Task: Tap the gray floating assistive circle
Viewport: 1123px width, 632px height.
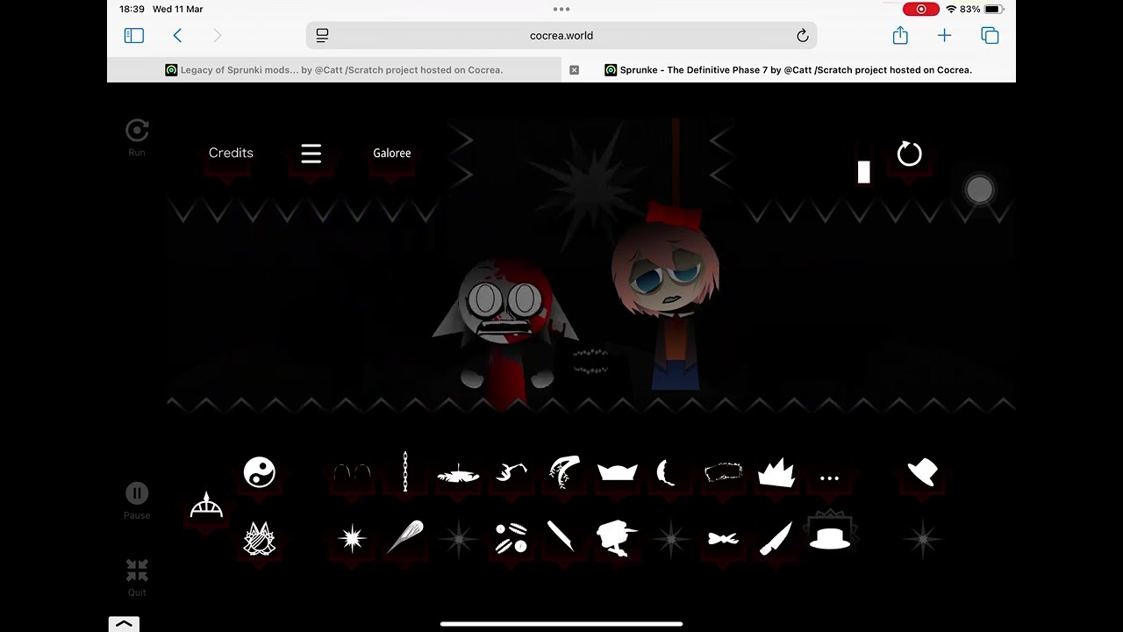Action: pos(979,189)
